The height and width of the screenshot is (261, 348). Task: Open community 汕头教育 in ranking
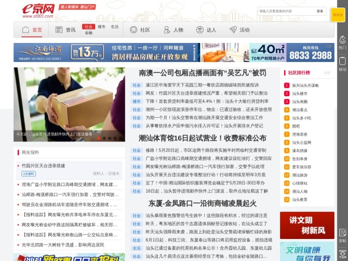click(300, 200)
